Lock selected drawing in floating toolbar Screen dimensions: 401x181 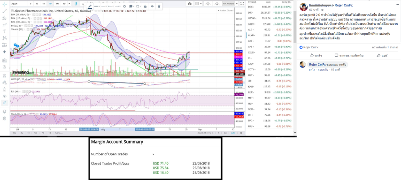point(145,6)
